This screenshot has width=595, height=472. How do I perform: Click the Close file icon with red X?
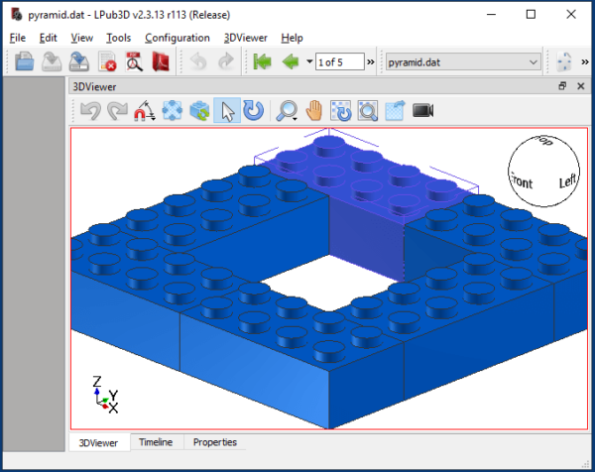point(107,61)
